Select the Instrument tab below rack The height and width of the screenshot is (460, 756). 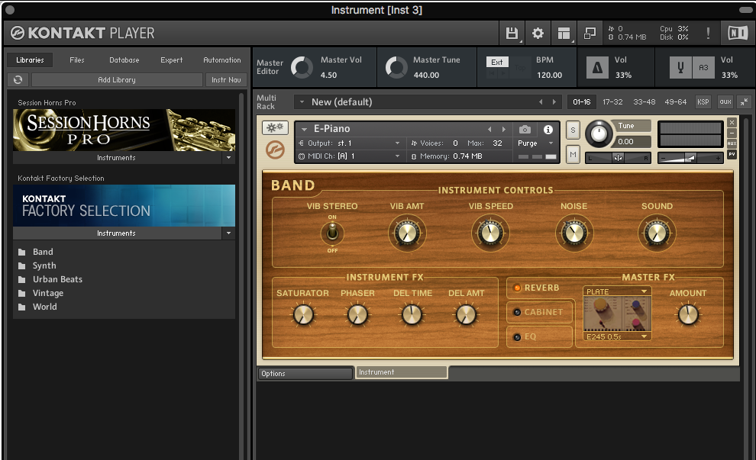pos(401,372)
